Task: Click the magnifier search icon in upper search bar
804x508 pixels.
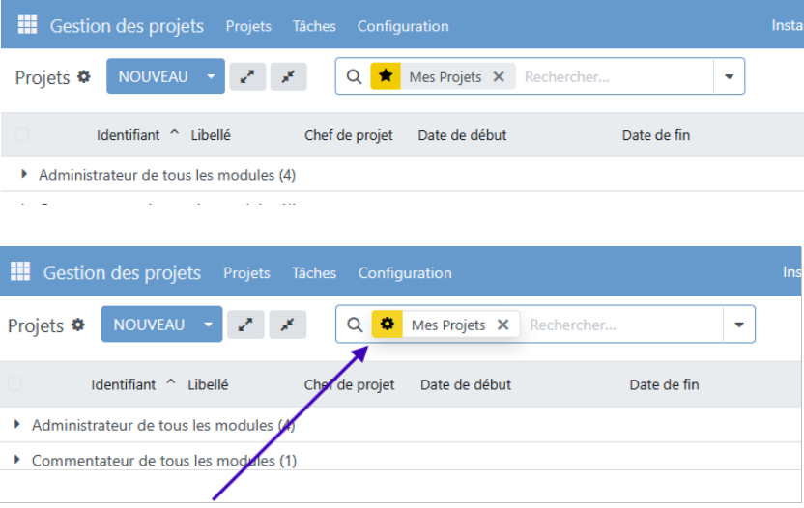Action: pyautogui.click(x=354, y=76)
